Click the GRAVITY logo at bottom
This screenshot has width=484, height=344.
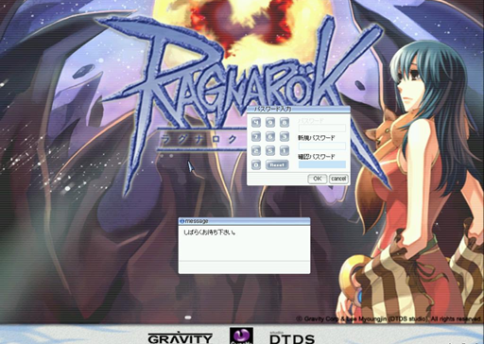coord(181,337)
